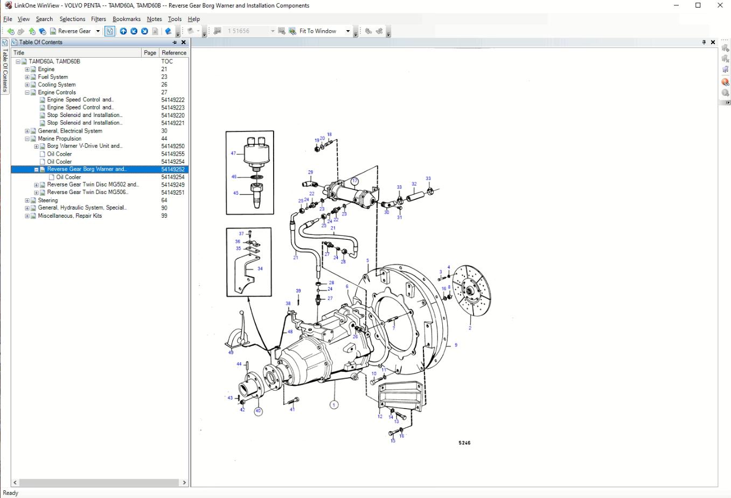The width and height of the screenshot is (731, 498).
Task: Click the Reference column header
Action: [x=173, y=53]
